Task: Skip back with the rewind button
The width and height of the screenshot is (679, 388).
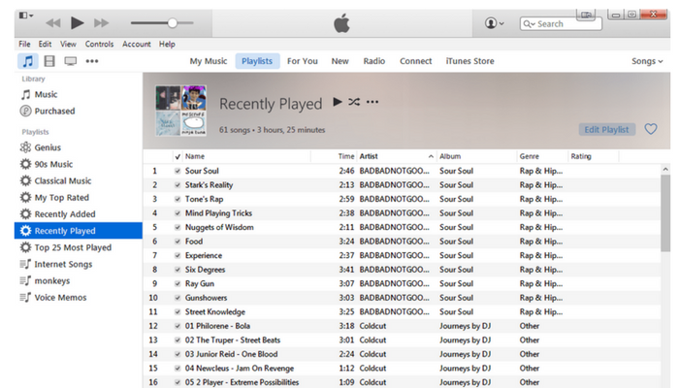Action: 52,23
